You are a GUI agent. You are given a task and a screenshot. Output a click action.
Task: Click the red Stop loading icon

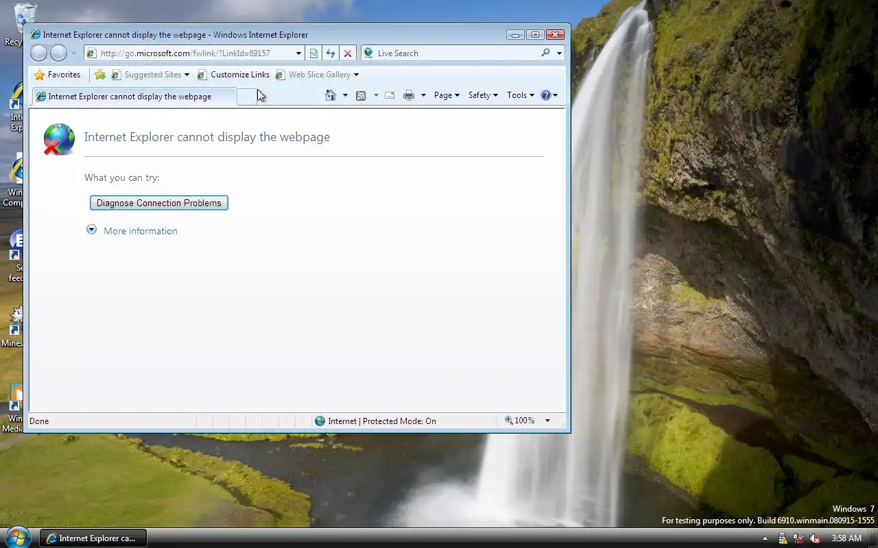pos(348,53)
